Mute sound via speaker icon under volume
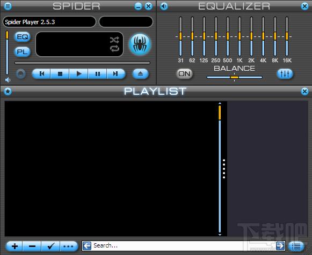312x255 pixels. (x=8, y=80)
